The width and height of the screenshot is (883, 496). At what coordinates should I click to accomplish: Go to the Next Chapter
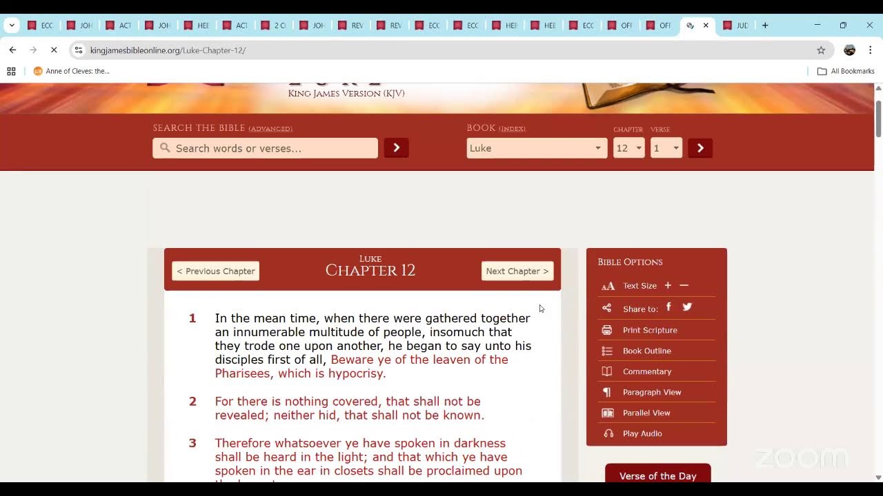[517, 271]
